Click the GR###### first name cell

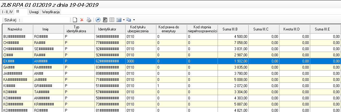[x=49, y=86]
